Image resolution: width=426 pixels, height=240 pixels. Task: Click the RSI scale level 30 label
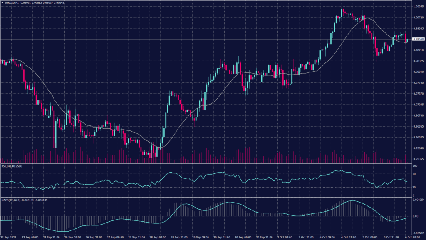point(415,187)
